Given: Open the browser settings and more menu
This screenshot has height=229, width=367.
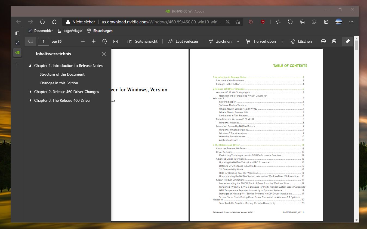Looking at the screenshot, I should point(351,22).
